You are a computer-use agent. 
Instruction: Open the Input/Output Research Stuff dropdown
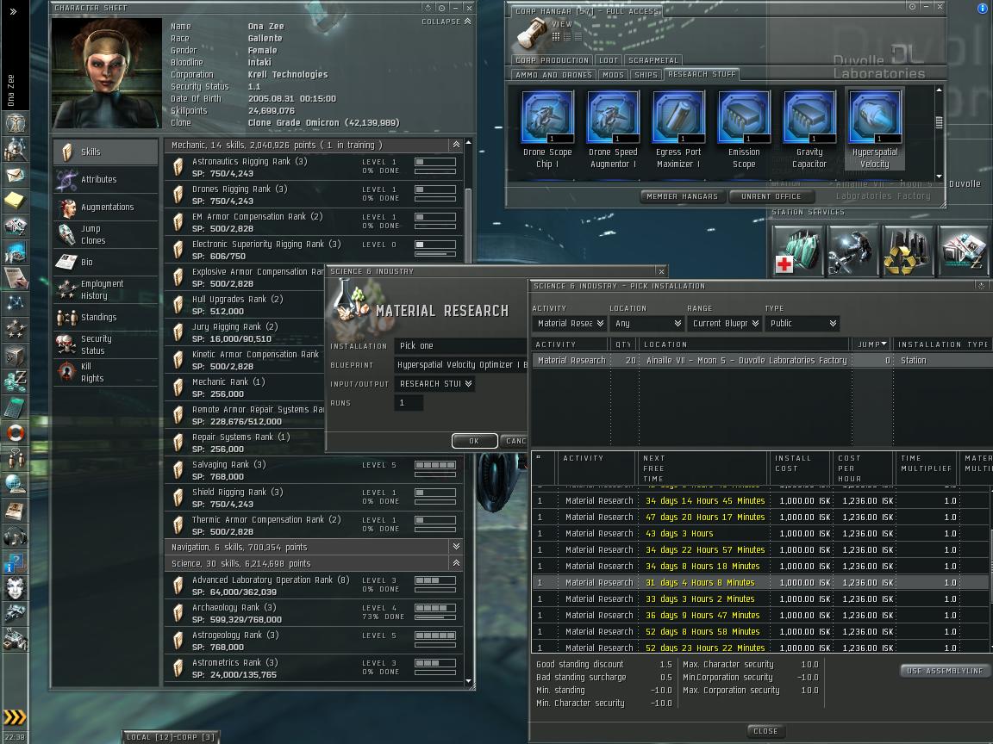tap(434, 383)
